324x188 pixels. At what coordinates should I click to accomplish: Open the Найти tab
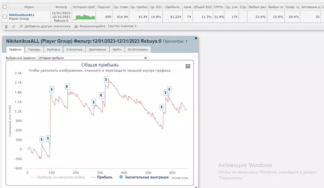coord(117,50)
